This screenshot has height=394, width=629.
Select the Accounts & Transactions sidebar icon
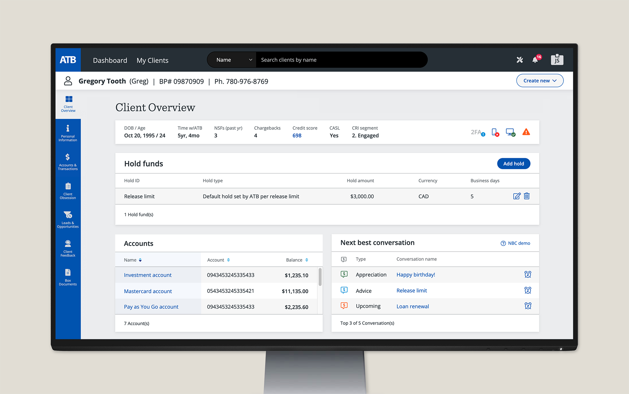click(68, 161)
